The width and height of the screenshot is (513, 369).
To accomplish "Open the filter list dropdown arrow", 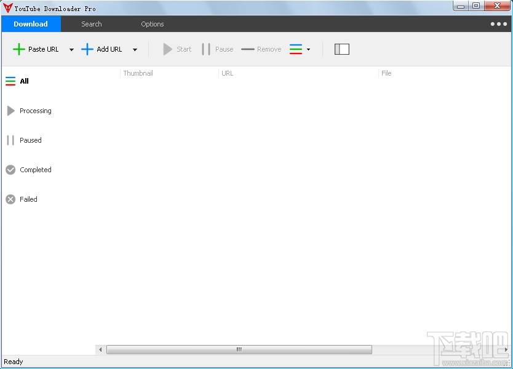I will 308,50.
